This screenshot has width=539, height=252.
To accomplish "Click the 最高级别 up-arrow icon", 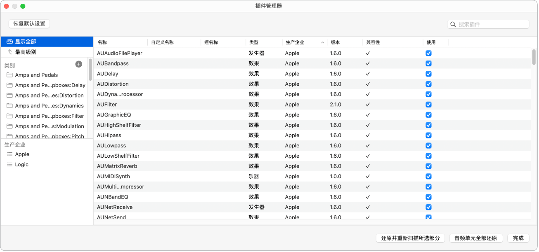I will point(10,52).
